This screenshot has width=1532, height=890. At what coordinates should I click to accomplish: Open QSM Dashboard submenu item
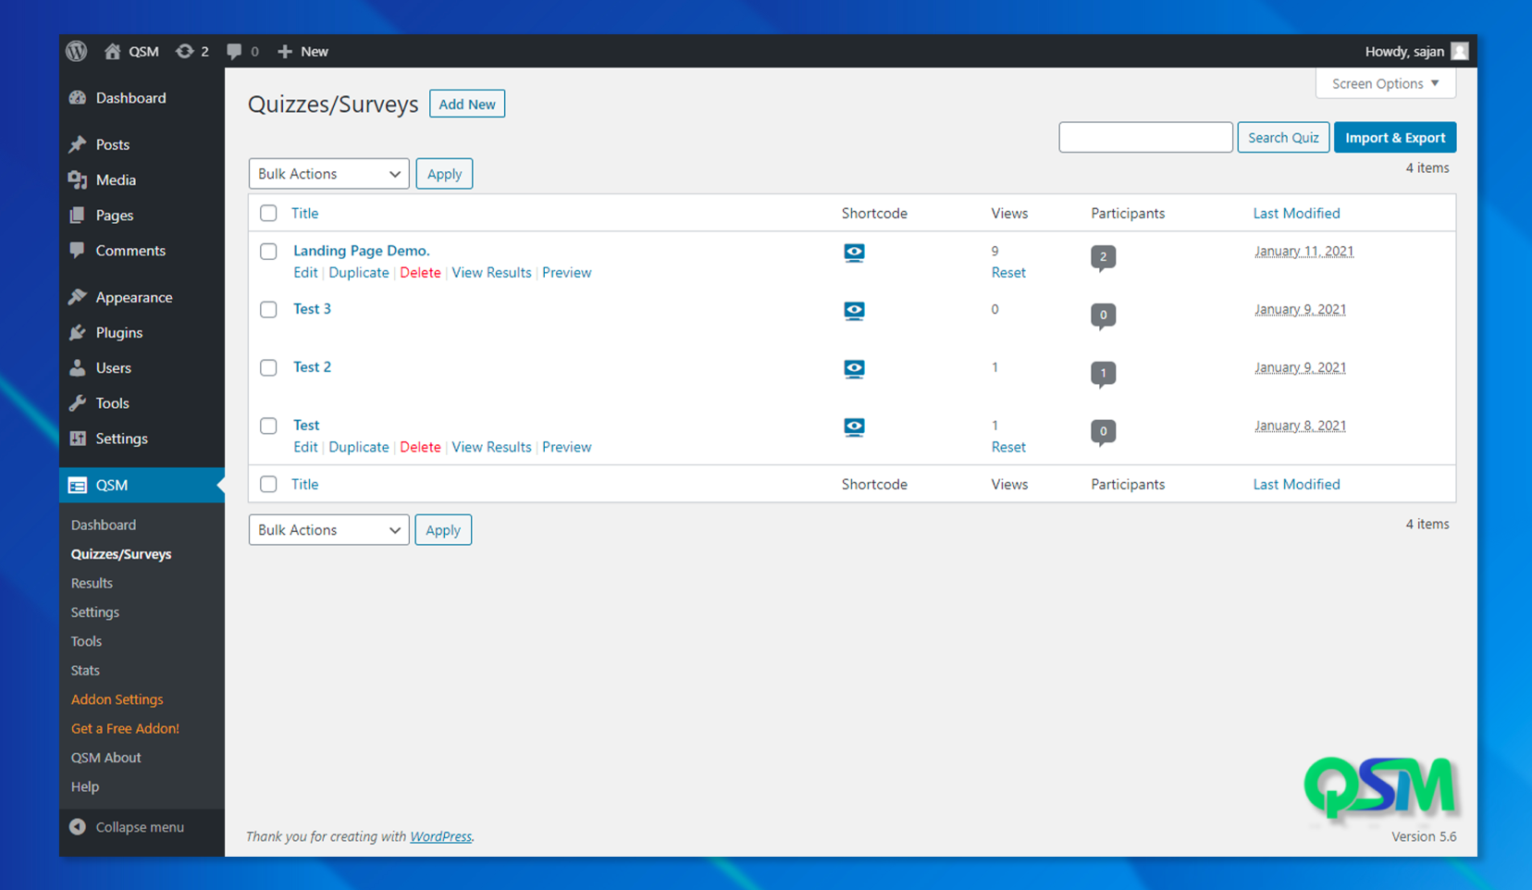[104, 525]
